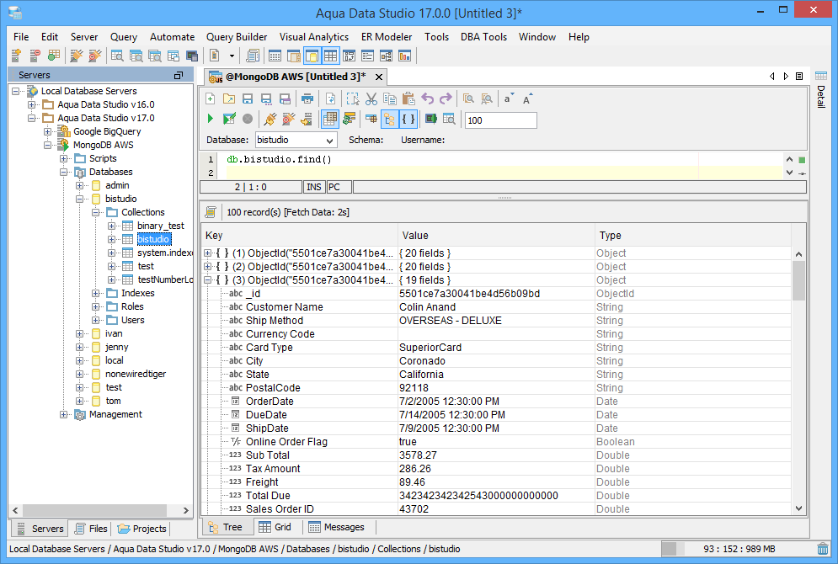Expand the Indexes folder
838x564 pixels.
(96, 293)
